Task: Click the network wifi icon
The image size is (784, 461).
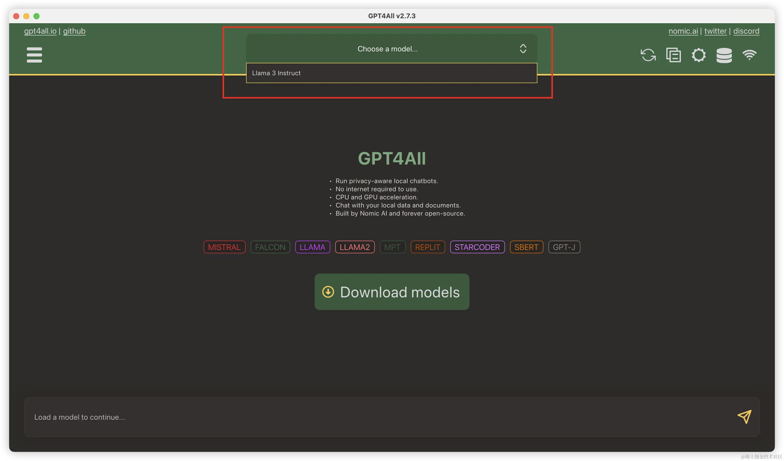Action: 749,55
